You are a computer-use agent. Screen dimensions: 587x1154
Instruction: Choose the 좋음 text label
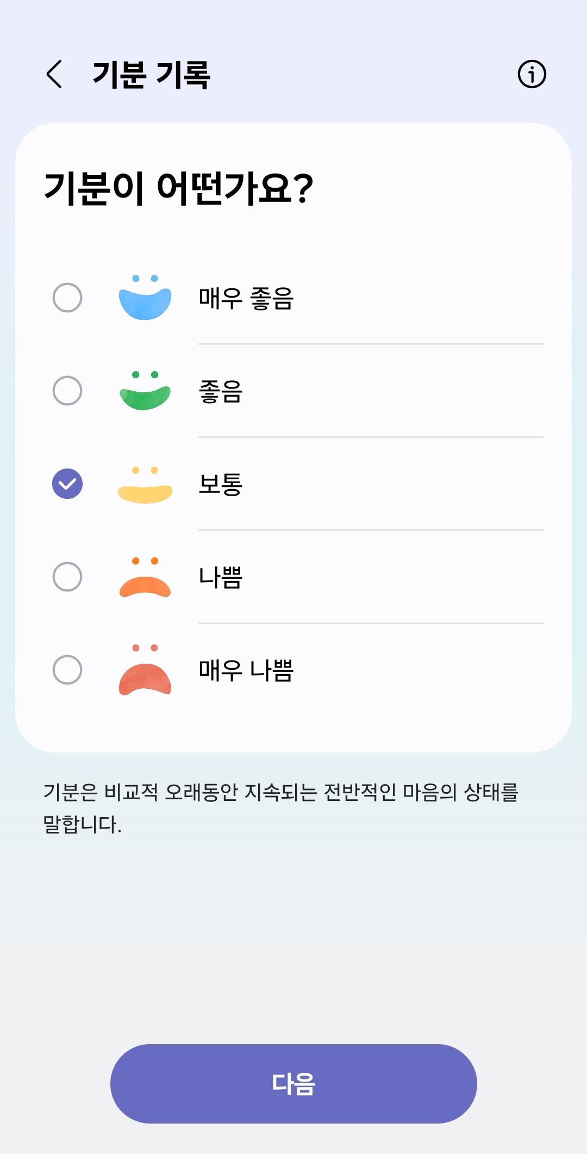(x=221, y=391)
